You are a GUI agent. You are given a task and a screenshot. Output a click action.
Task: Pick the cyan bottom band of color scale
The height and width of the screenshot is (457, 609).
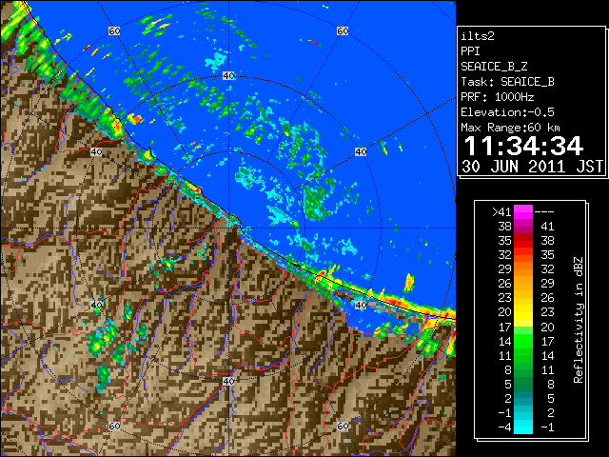click(x=523, y=427)
